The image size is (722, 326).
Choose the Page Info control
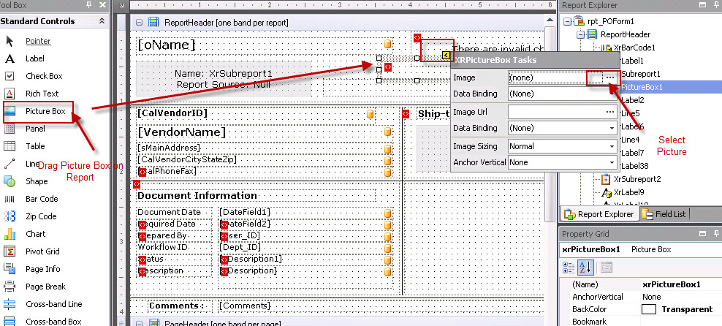(42, 269)
